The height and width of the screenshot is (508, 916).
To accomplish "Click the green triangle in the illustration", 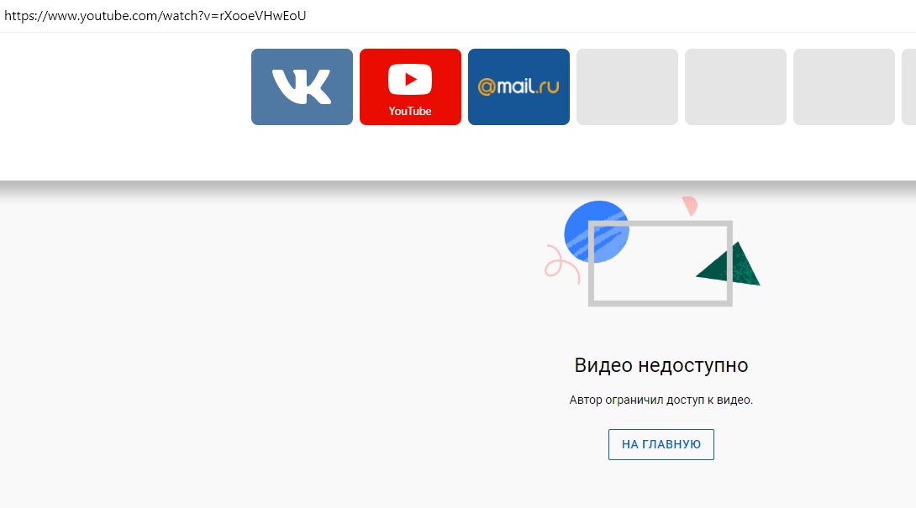I will 730,265.
